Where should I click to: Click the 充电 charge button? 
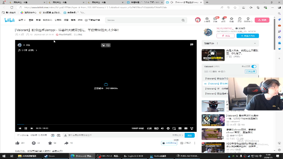pos(226,36)
